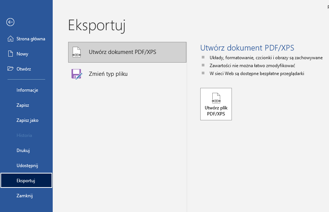This screenshot has width=329, height=212.
Task: Click the Eksportuj page title
Action: point(97,25)
